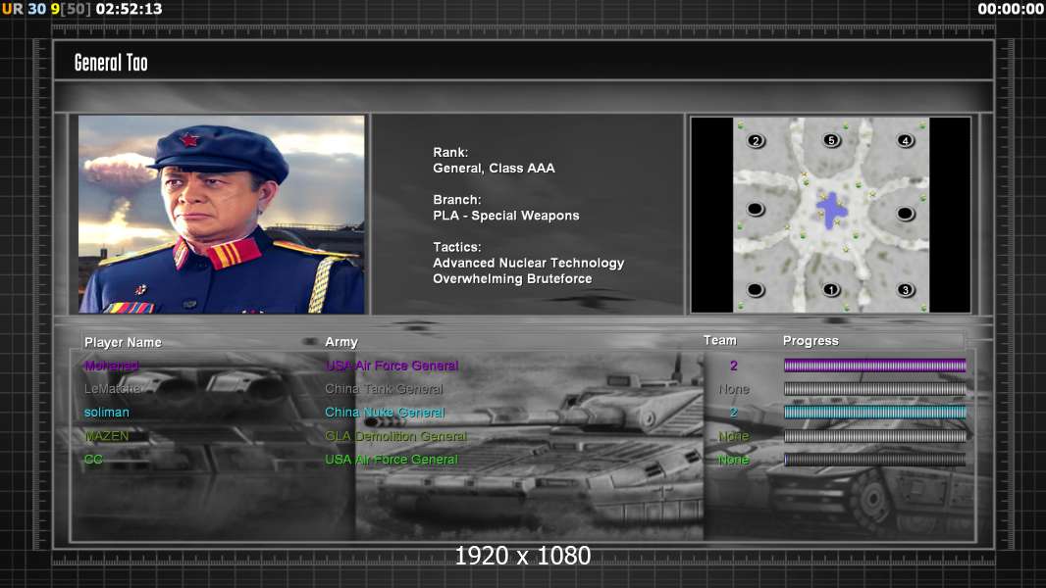The width and height of the screenshot is (1046, 588).
Task: Click the empty start slot on map's right edge
Action: coord(905,214)
